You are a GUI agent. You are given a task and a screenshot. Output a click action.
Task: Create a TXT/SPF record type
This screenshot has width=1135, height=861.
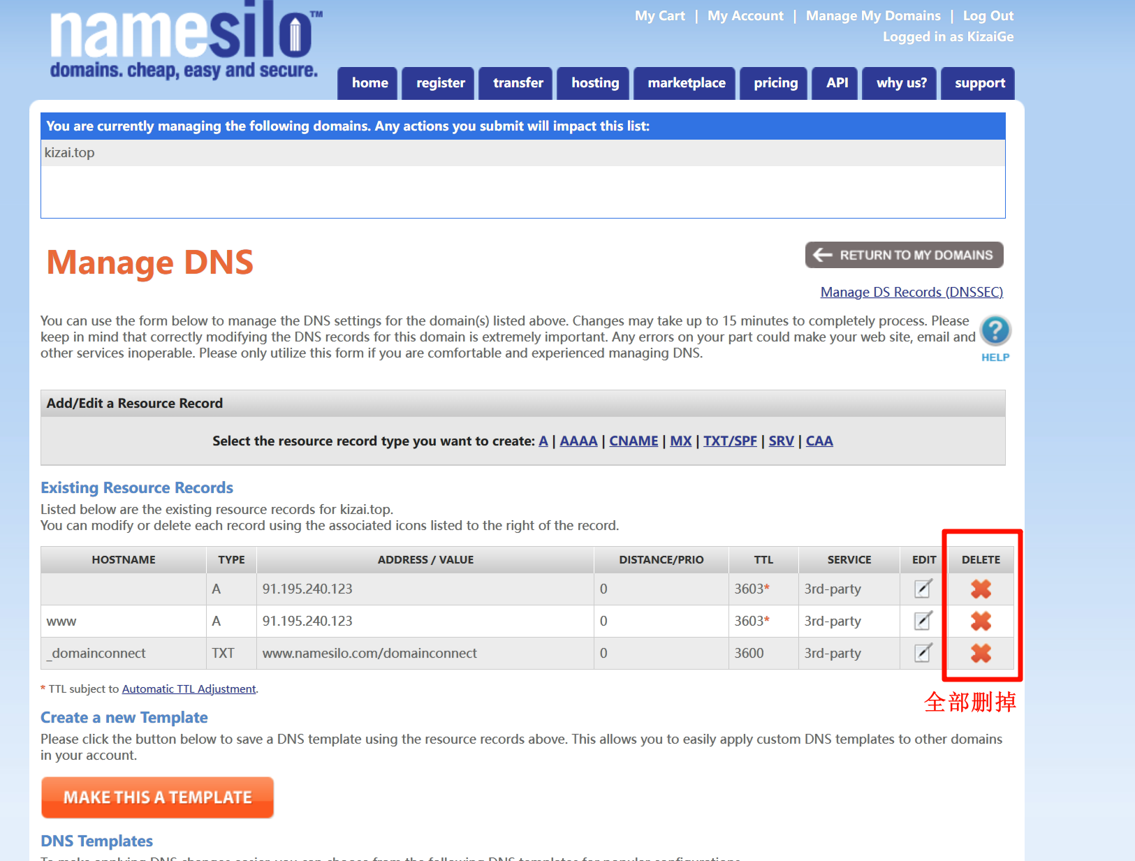point(730,441)
